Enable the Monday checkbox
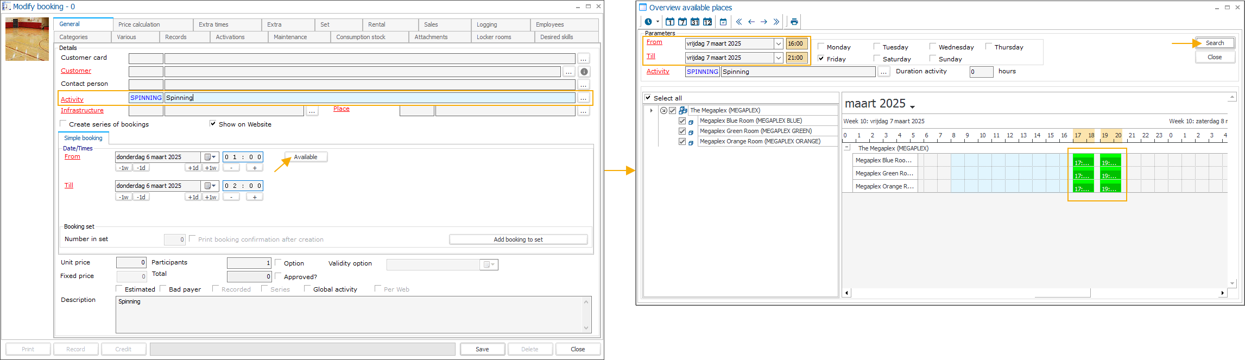 pos(821,47)
